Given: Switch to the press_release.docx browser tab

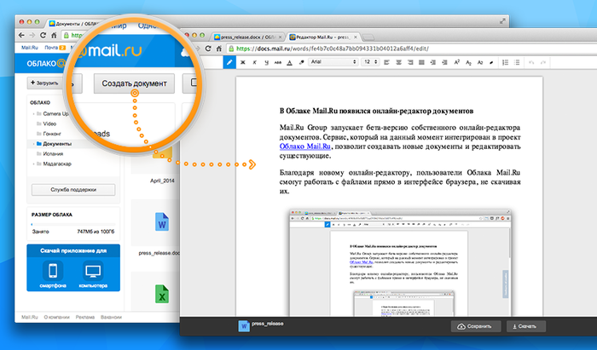Looking at the screenshot, I should tap(247, 37).
